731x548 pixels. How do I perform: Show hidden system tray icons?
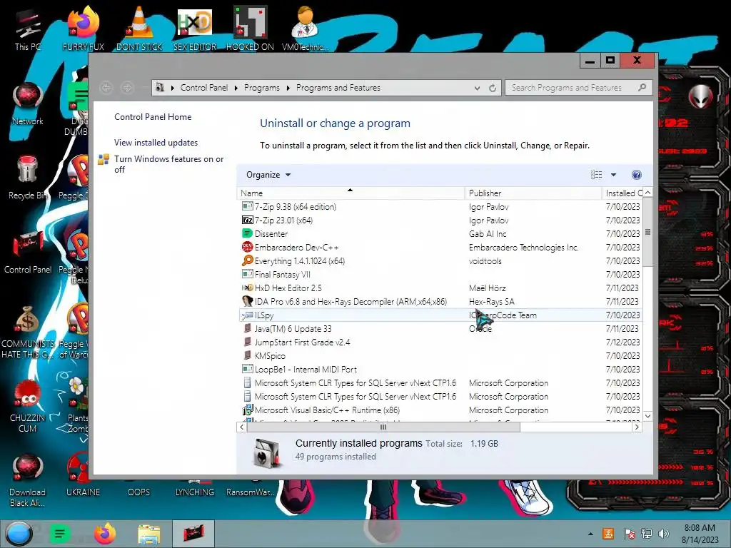pyautogui.click(x=590, y=534)
